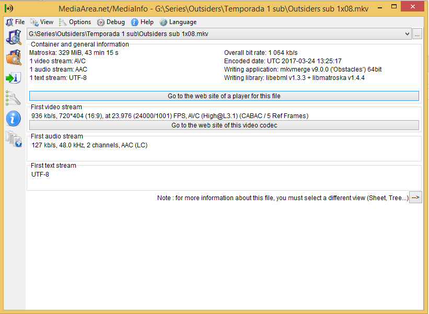
Task: Click the Export green arrow icon
Action: [x=13, y=78]
